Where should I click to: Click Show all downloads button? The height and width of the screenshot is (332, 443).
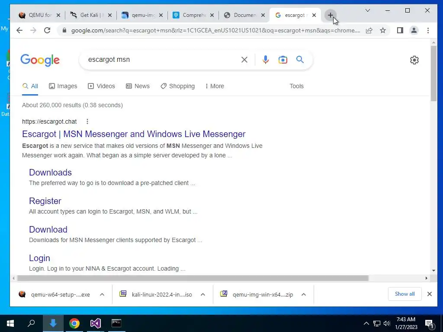[x=404, y=294]
